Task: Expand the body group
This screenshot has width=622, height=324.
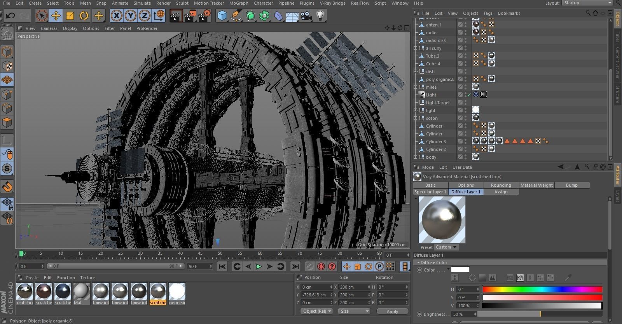Action: click(x=415, y=157)
